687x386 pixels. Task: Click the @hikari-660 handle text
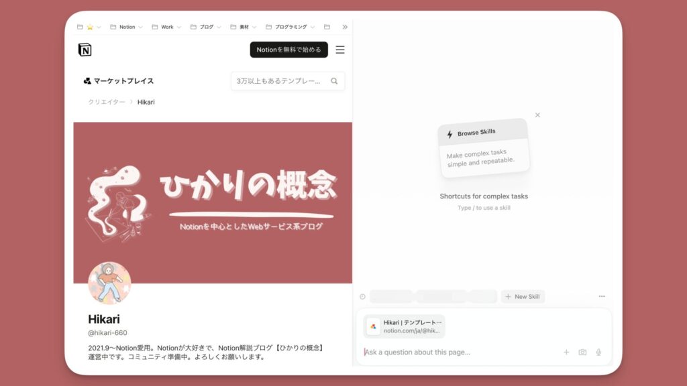tap(107, 332)
